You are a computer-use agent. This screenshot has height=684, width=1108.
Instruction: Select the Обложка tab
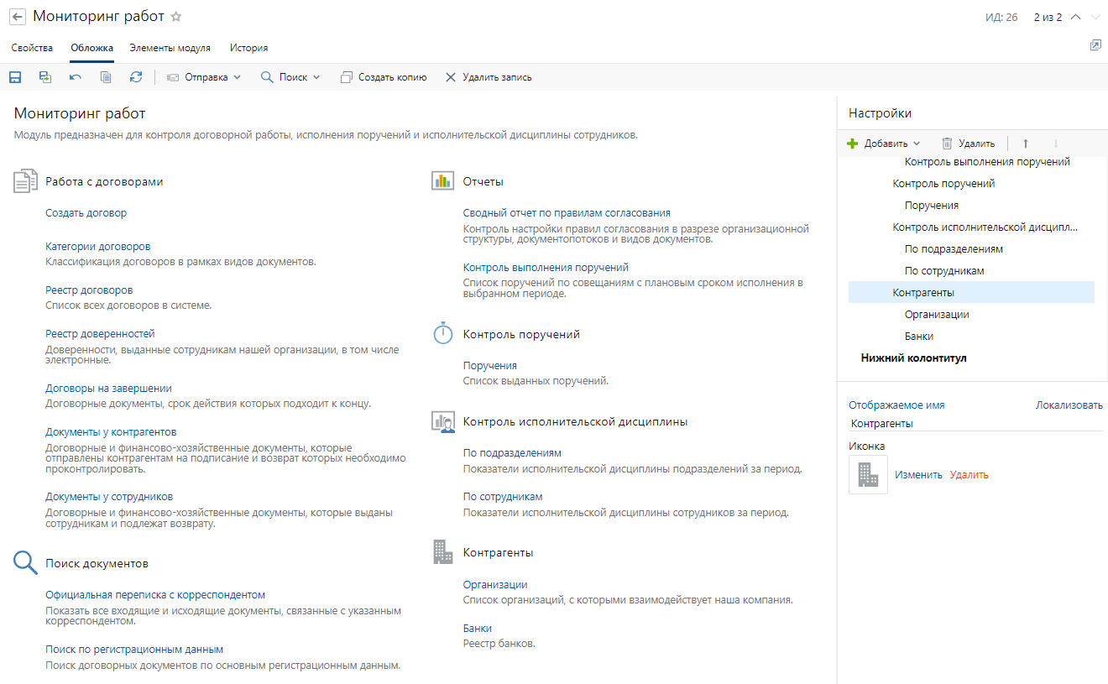pyautogui.click(x=91, y=48)
